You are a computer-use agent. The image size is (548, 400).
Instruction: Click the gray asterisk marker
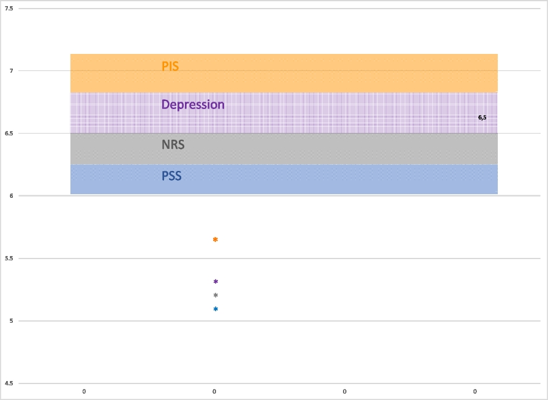(x=216, y=295)
